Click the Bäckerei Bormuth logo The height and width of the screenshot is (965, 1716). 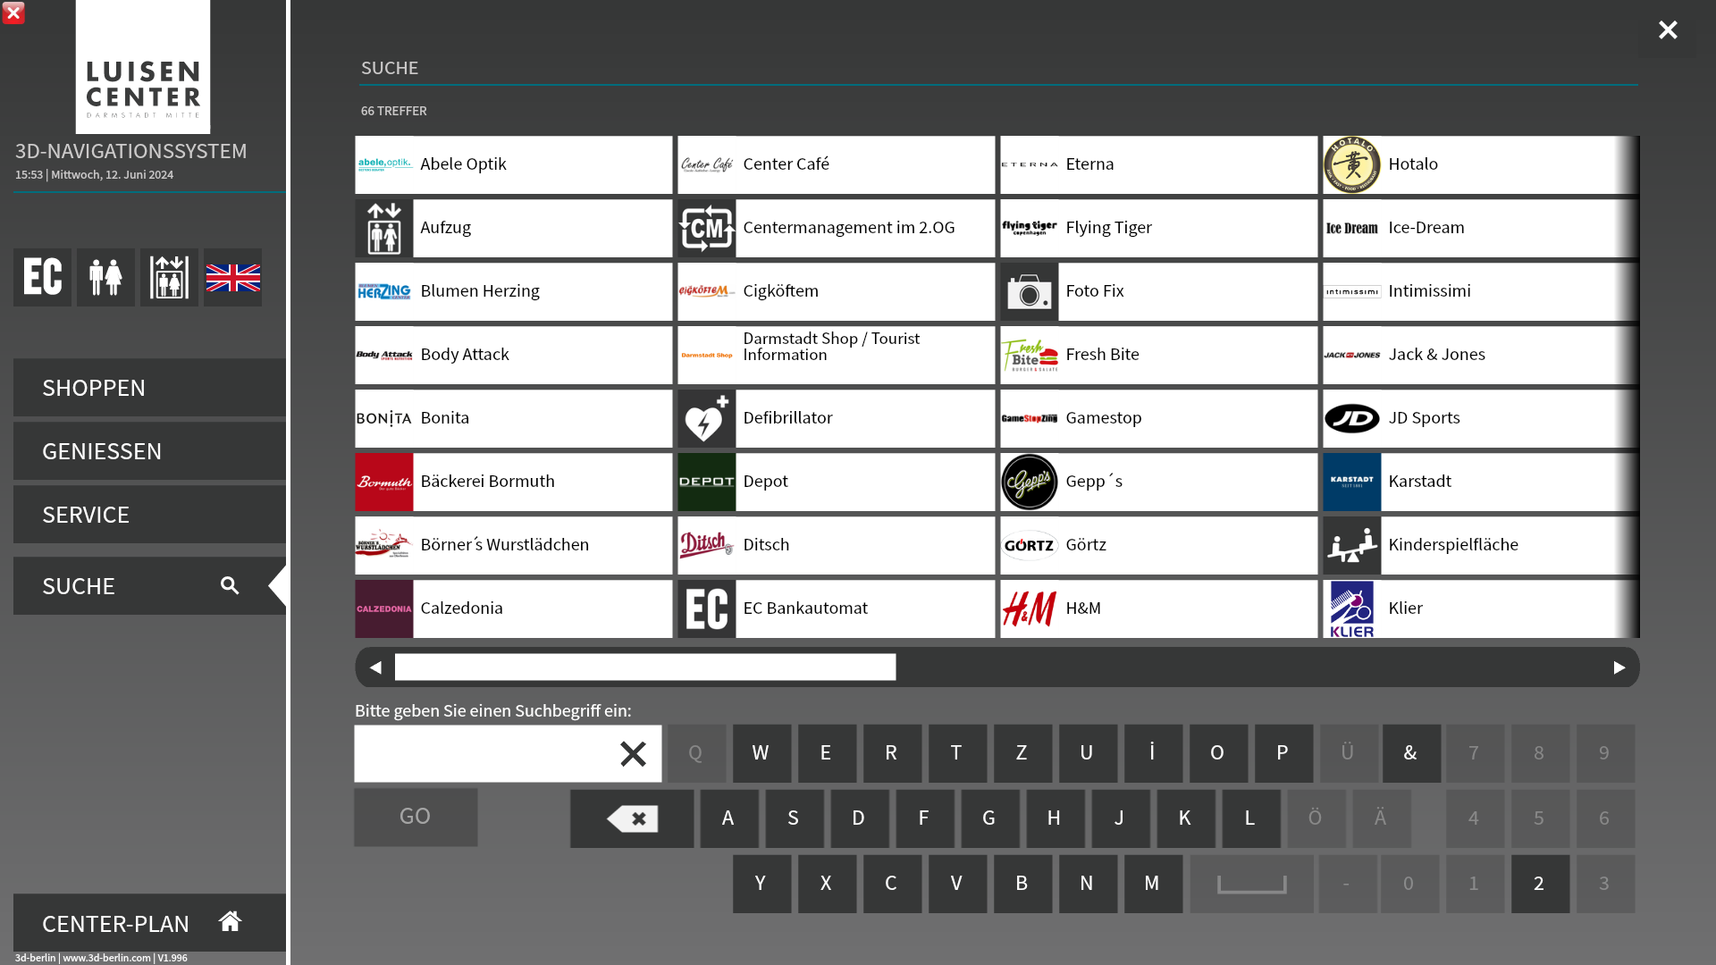coord(384,482)
